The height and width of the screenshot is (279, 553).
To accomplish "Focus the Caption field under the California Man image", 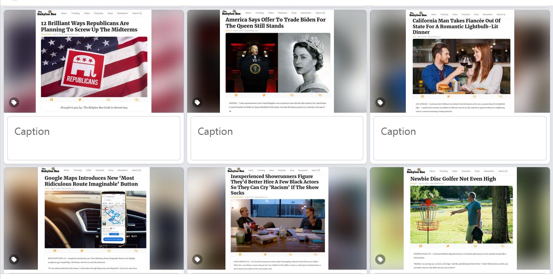I will point(460,138).
